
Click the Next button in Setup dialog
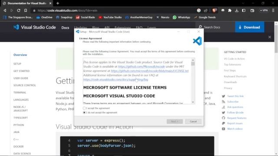click(x=175, y=121)
